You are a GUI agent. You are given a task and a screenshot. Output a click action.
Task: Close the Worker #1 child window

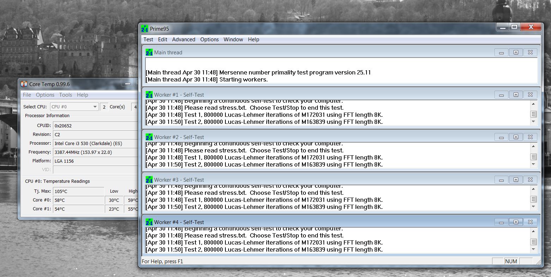click(x=530, y=95)
